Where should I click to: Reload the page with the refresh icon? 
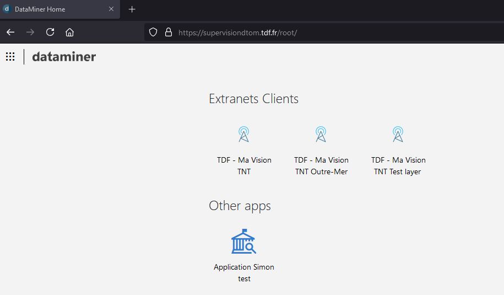click(50, 32)
